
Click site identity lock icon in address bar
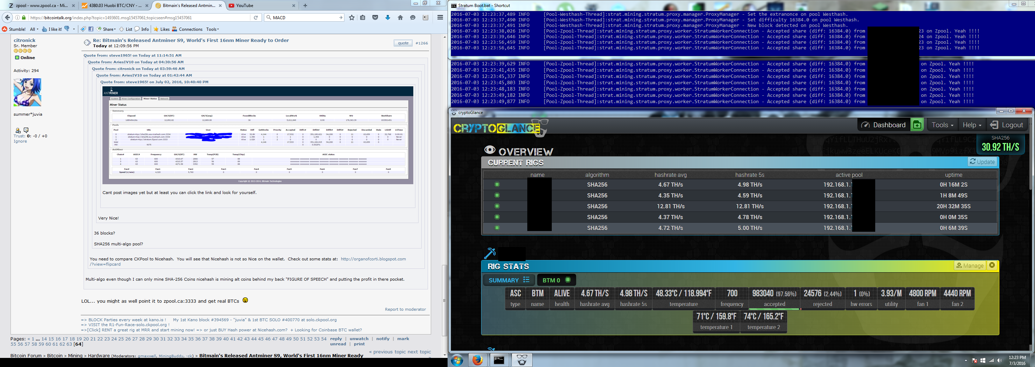click(x=24, y=18)
